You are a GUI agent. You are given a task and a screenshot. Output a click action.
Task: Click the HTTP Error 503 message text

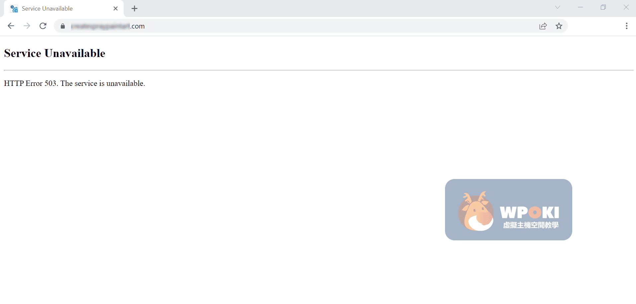[x=74, y=83]
